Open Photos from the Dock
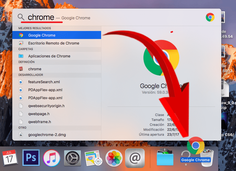Screen dimensions: 236x171 pyautogui.click(x=114, y=158)
